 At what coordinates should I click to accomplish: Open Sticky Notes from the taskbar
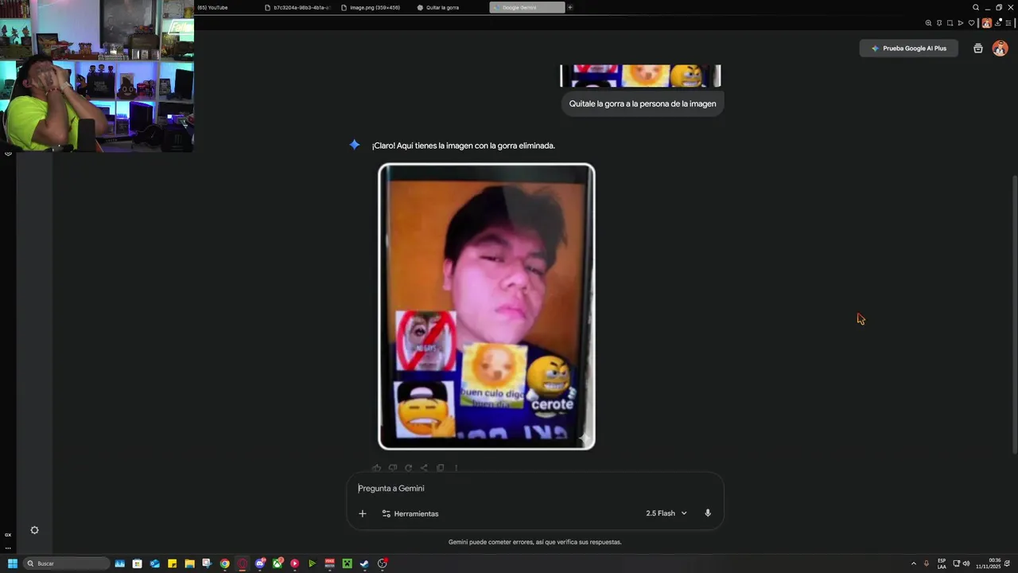[x=173, y=563]
